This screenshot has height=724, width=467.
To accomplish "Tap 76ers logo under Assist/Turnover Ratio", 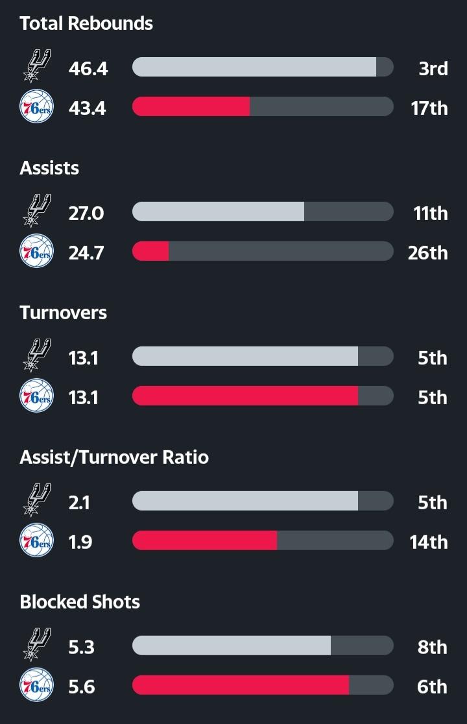I will pyautogui.click(x=36, y=540).
